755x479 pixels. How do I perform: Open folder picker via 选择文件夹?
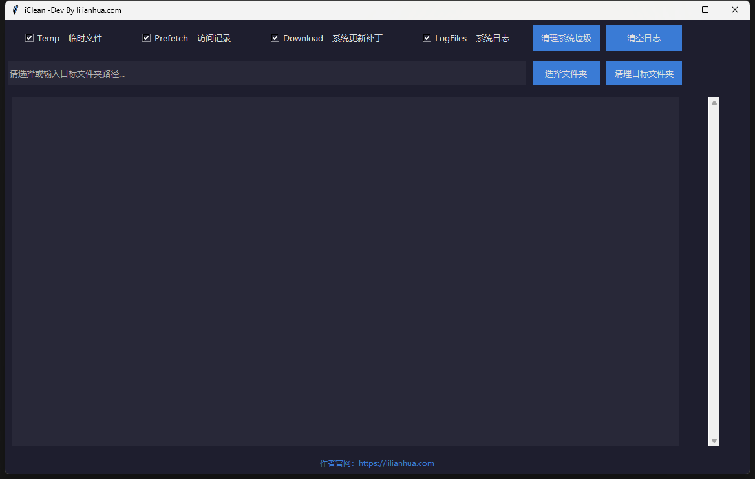566,74
